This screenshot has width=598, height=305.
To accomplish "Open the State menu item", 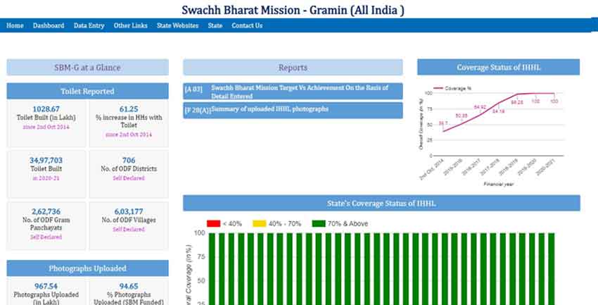I will [x=215, y=25].
